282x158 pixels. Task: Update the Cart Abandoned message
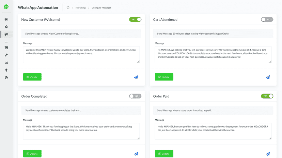click(164, 77)
